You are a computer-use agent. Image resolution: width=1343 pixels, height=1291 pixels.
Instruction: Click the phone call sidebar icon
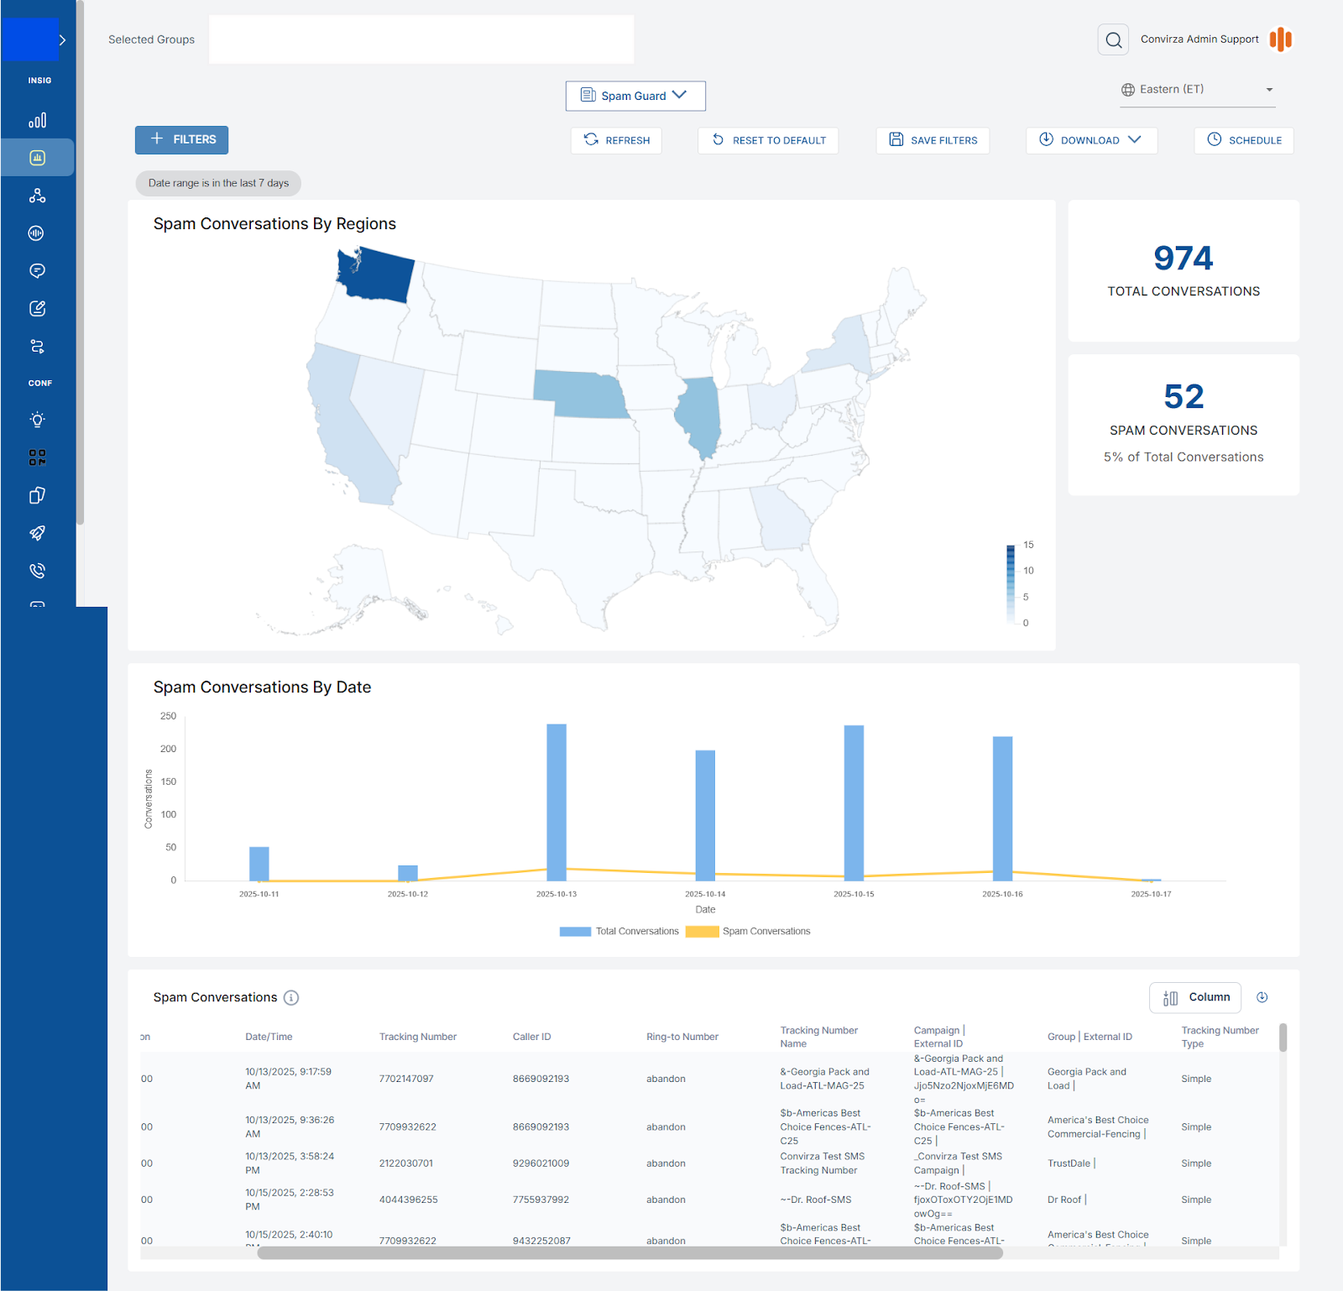(x=37, y=571)
